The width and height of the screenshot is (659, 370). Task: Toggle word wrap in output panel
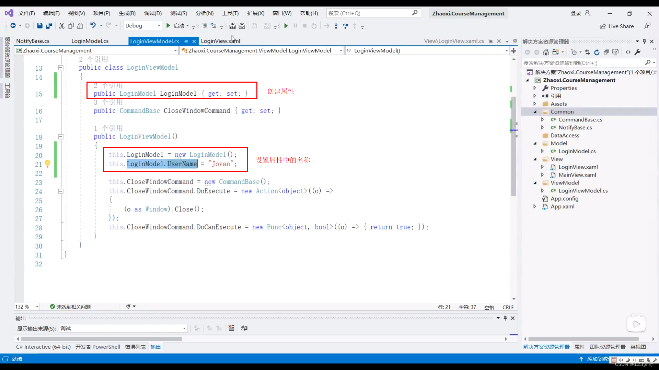[x=244, y=328]
